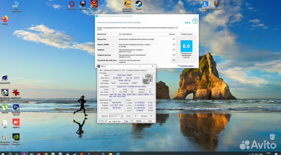Switch to the Graphics tab in CPU-Z
This screenshot has height=155, width=281.
[130, 70]
